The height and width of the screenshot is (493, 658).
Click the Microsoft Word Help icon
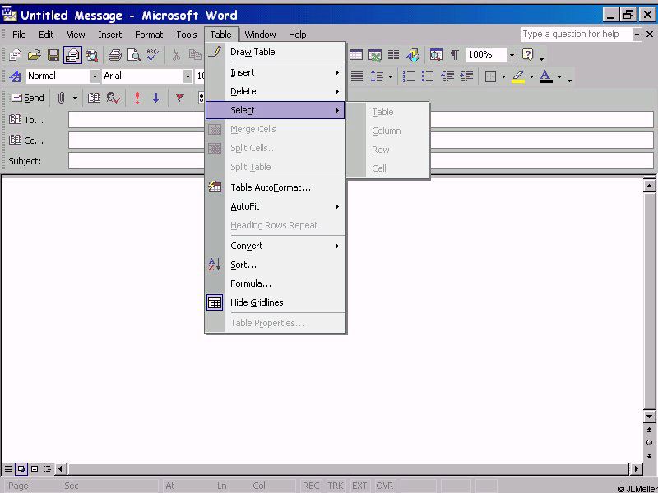coord(528,55)
